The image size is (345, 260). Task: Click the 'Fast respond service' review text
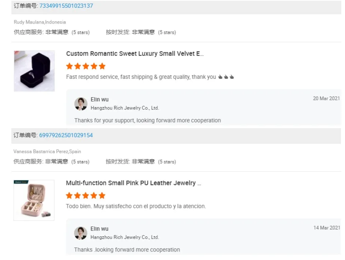tap(141, 77)
